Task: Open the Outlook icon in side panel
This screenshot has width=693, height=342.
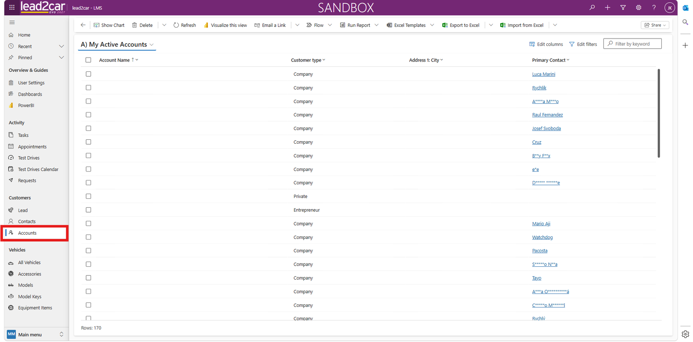Action: pyautogui.click(x=685, y=8)
